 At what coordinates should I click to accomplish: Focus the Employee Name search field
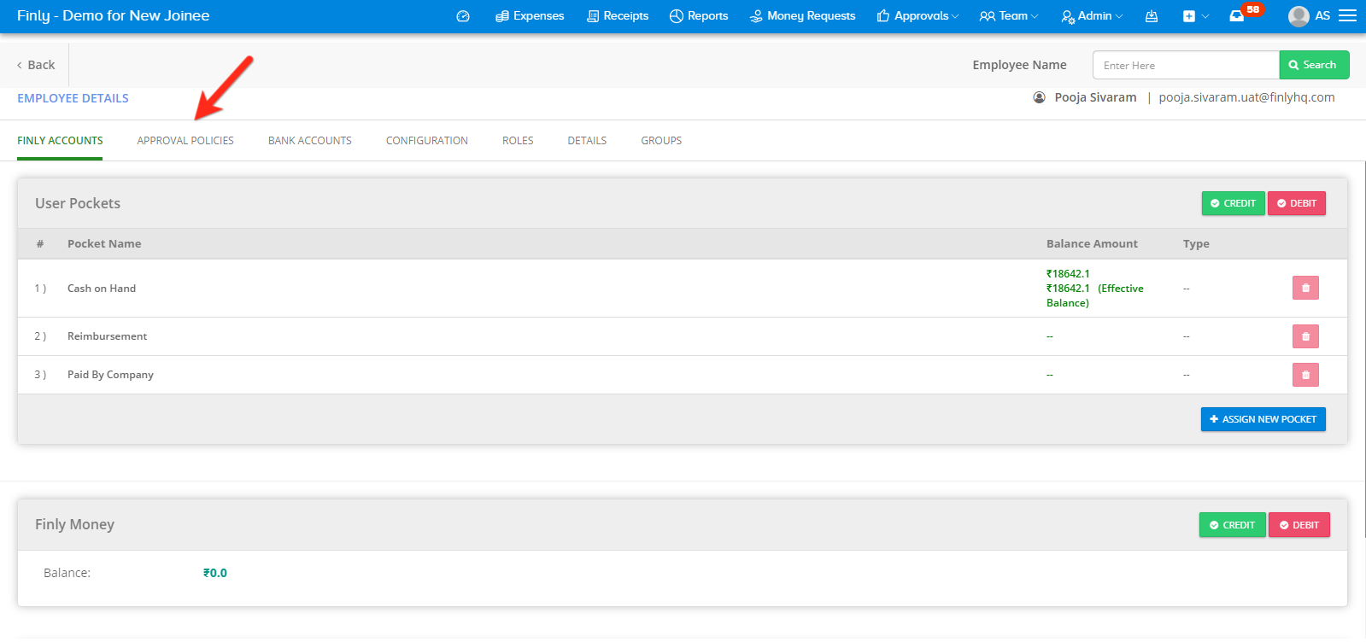click(1185, 66)
